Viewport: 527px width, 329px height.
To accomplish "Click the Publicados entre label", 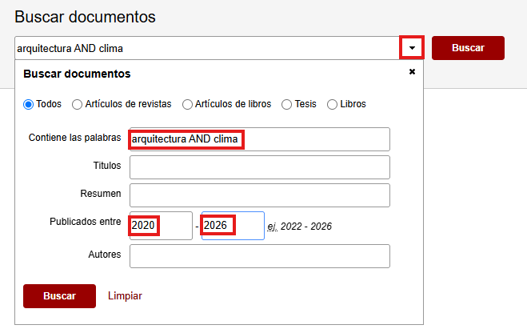I will tap(85, 222).
